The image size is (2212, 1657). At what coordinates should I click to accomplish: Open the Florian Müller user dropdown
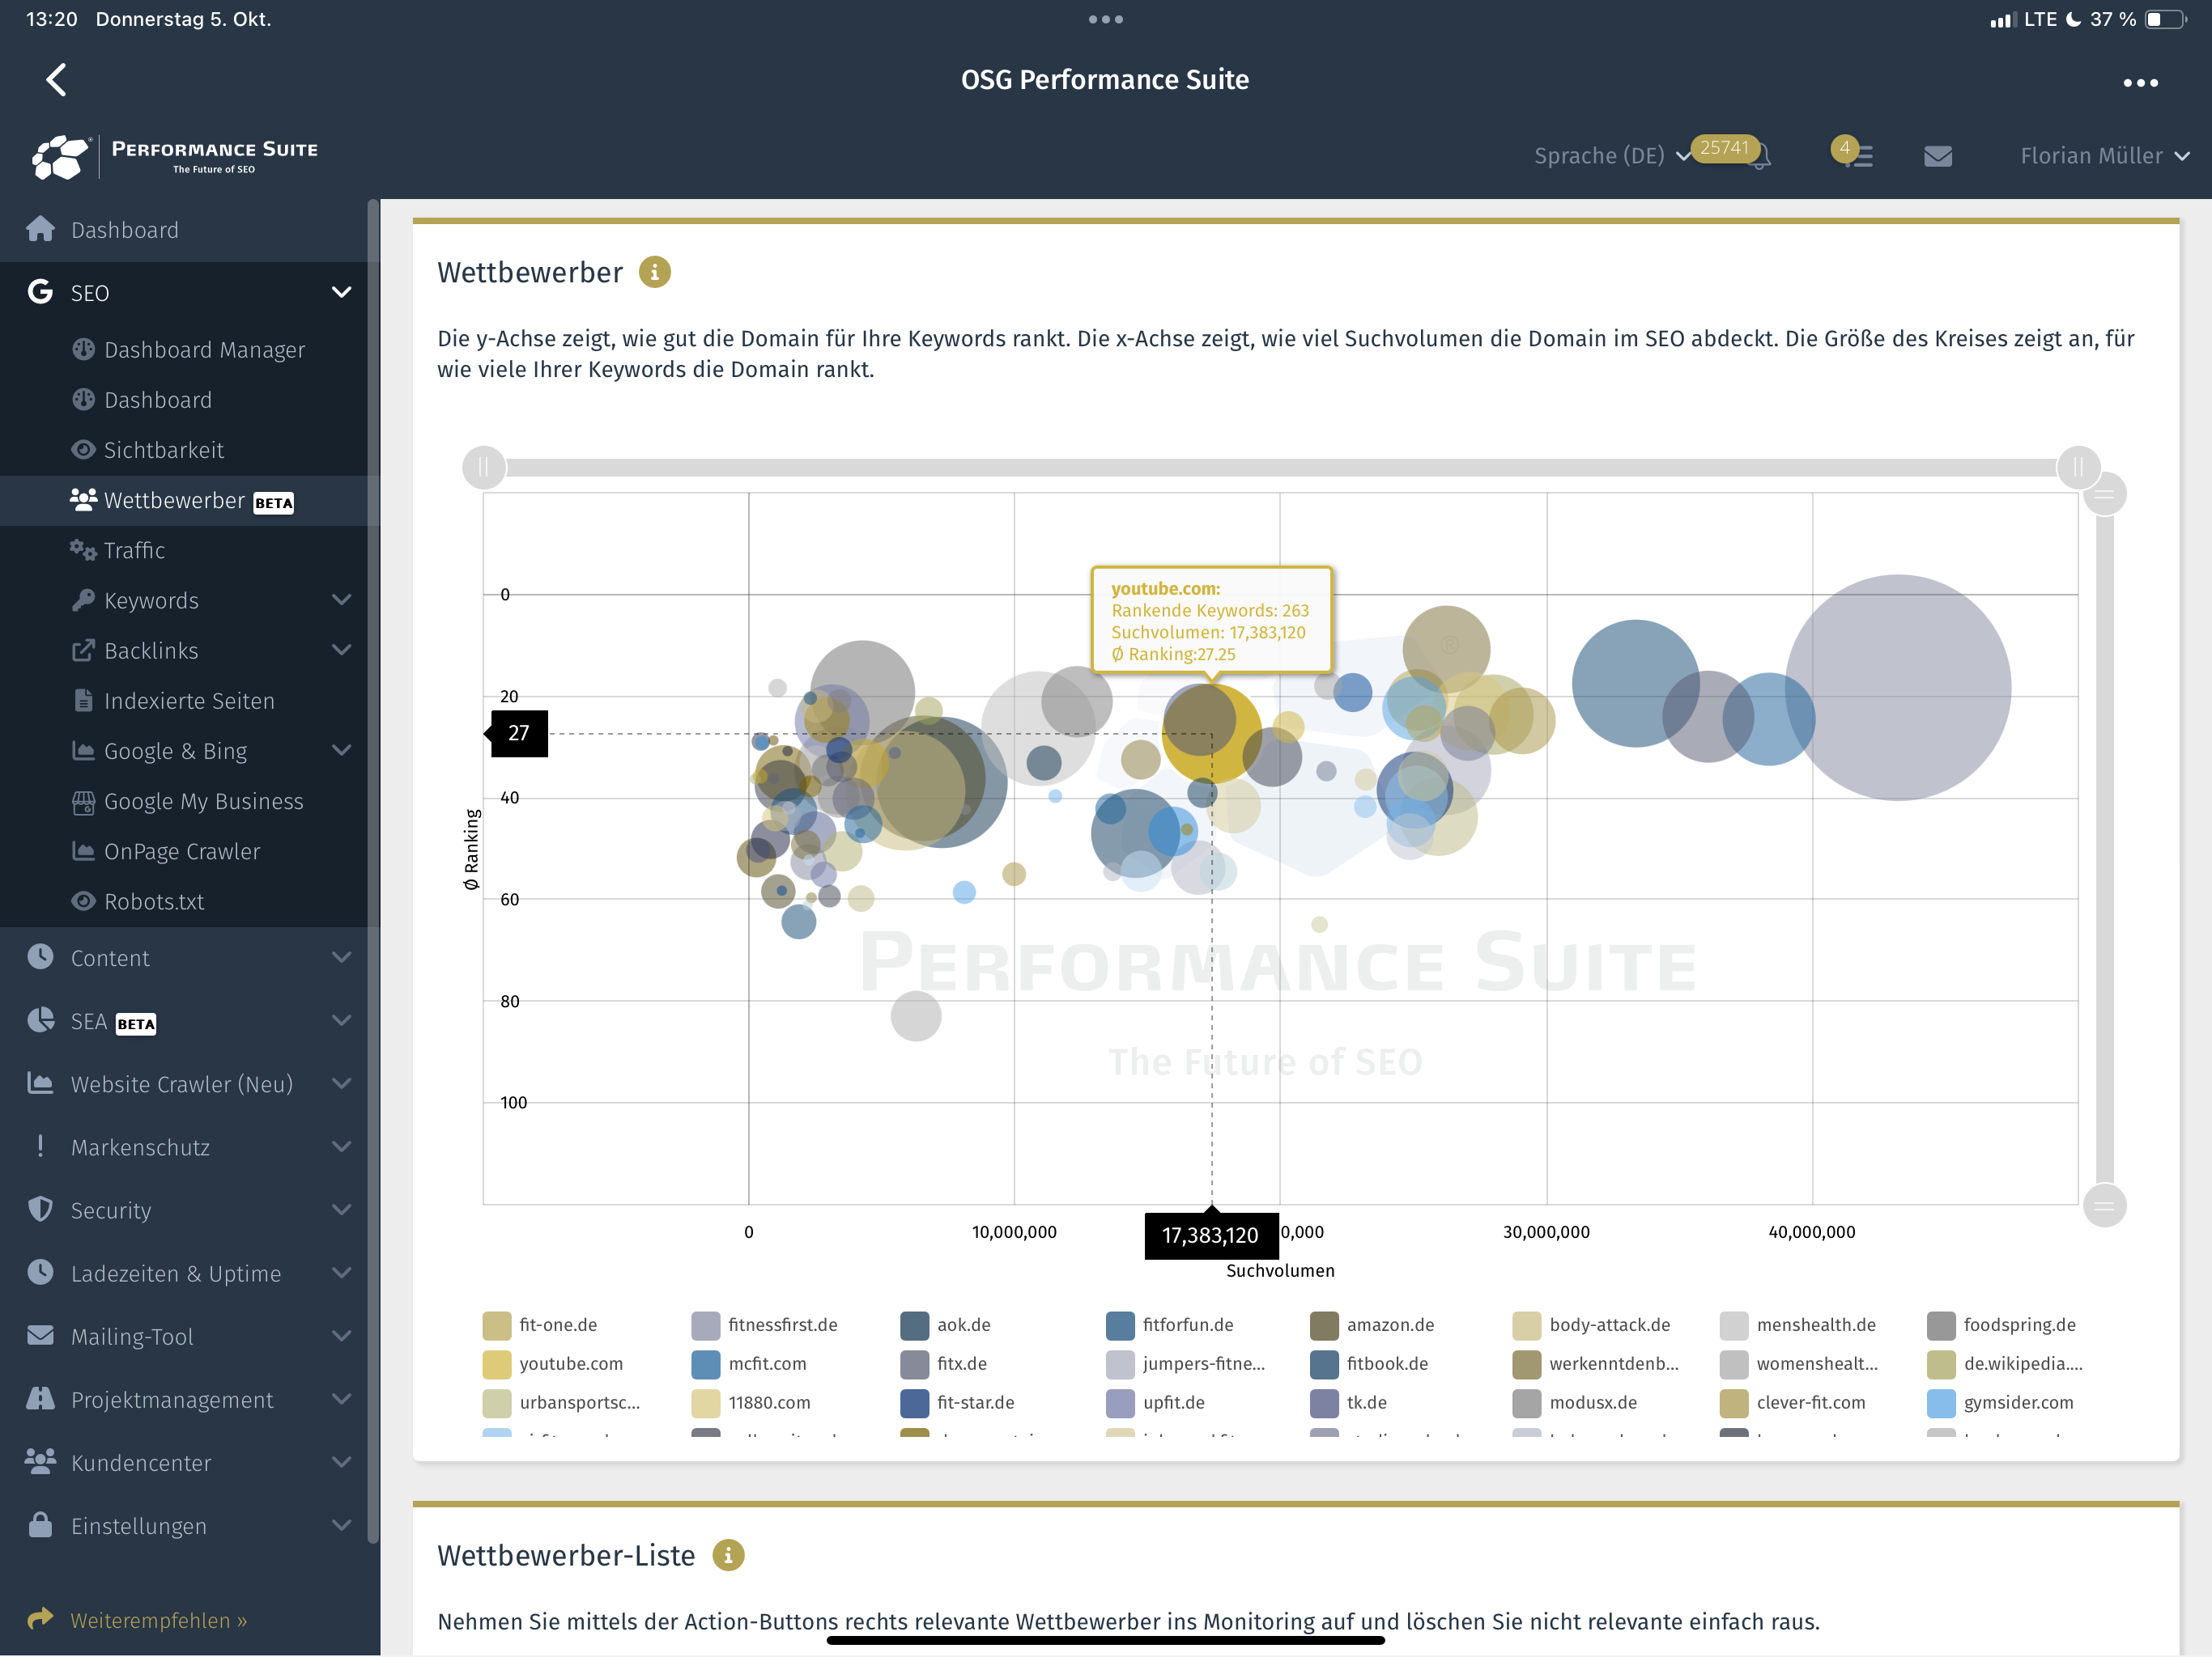tap(2105, 156)
